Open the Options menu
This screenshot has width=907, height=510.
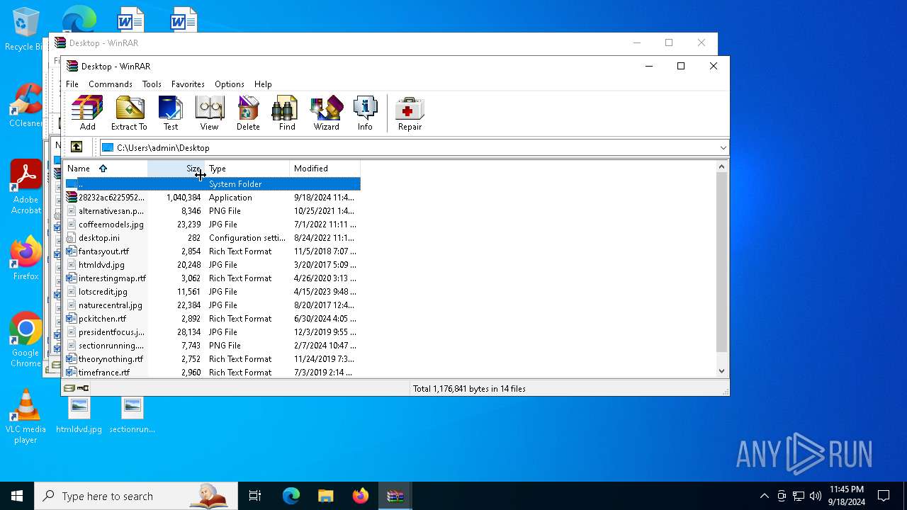[x=230, y=84]
